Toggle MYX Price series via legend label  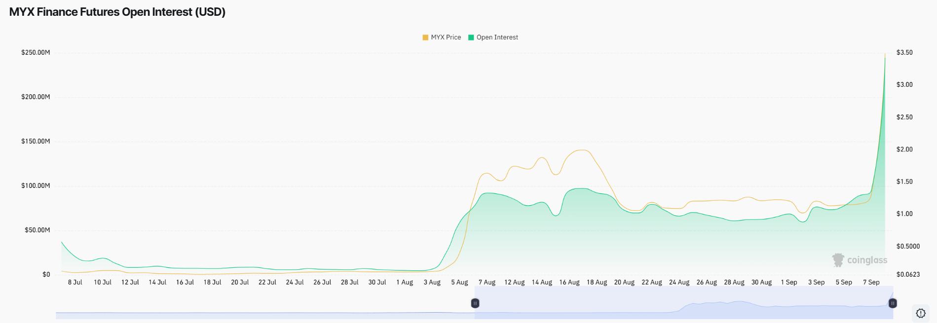tap(446, 37)
